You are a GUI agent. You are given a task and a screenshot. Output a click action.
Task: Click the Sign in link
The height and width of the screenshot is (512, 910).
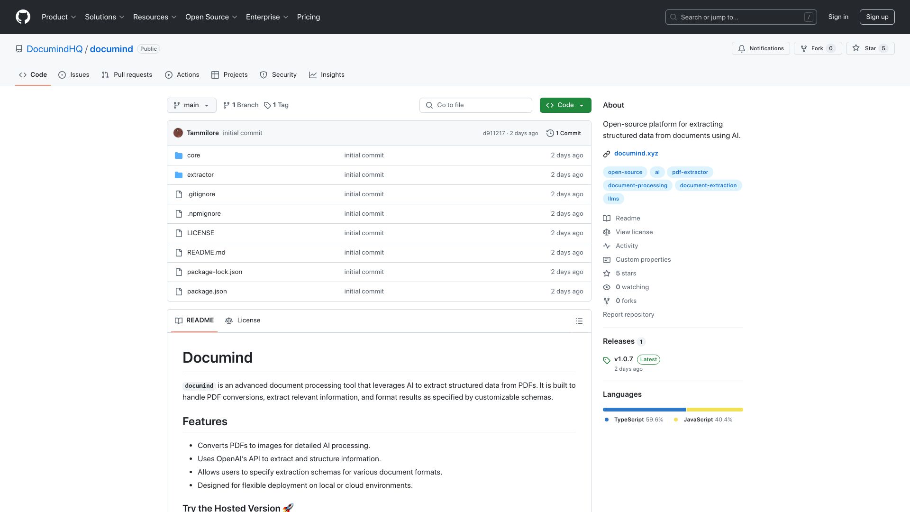838,17
